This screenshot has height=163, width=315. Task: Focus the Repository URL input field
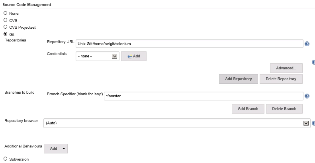pyautogui.click(x=190, y=43)
